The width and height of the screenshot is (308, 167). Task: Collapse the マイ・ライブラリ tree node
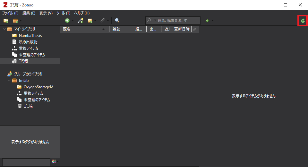(4, 29)
